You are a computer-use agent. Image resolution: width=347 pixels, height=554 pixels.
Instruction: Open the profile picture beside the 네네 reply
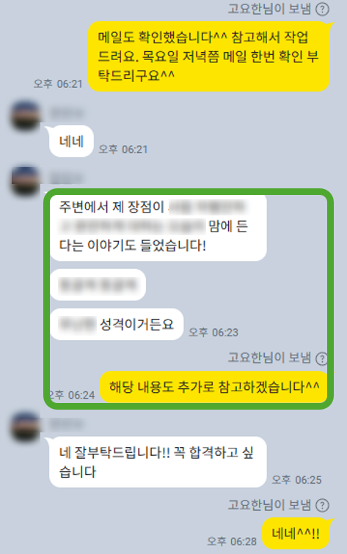click(x=26, y=117)
